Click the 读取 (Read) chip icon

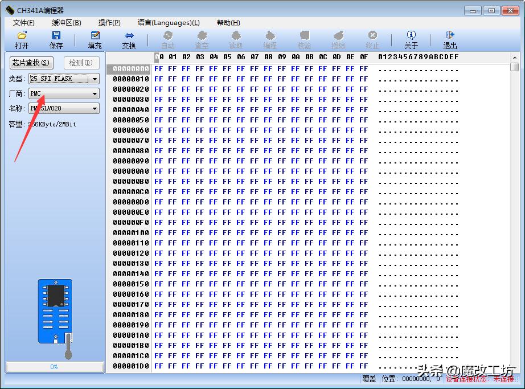(236, 35)
